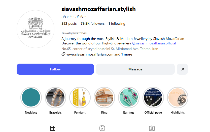This screenshot has height=132, width=210.
Task: Open the Bracelets story highlight
Action: tap(55, 97)
